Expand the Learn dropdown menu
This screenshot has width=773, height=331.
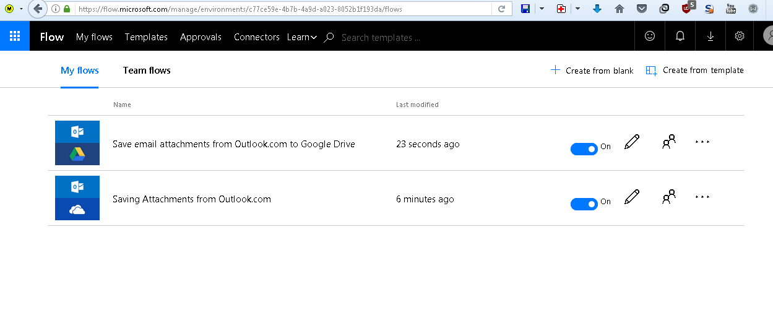pos(302,37)
